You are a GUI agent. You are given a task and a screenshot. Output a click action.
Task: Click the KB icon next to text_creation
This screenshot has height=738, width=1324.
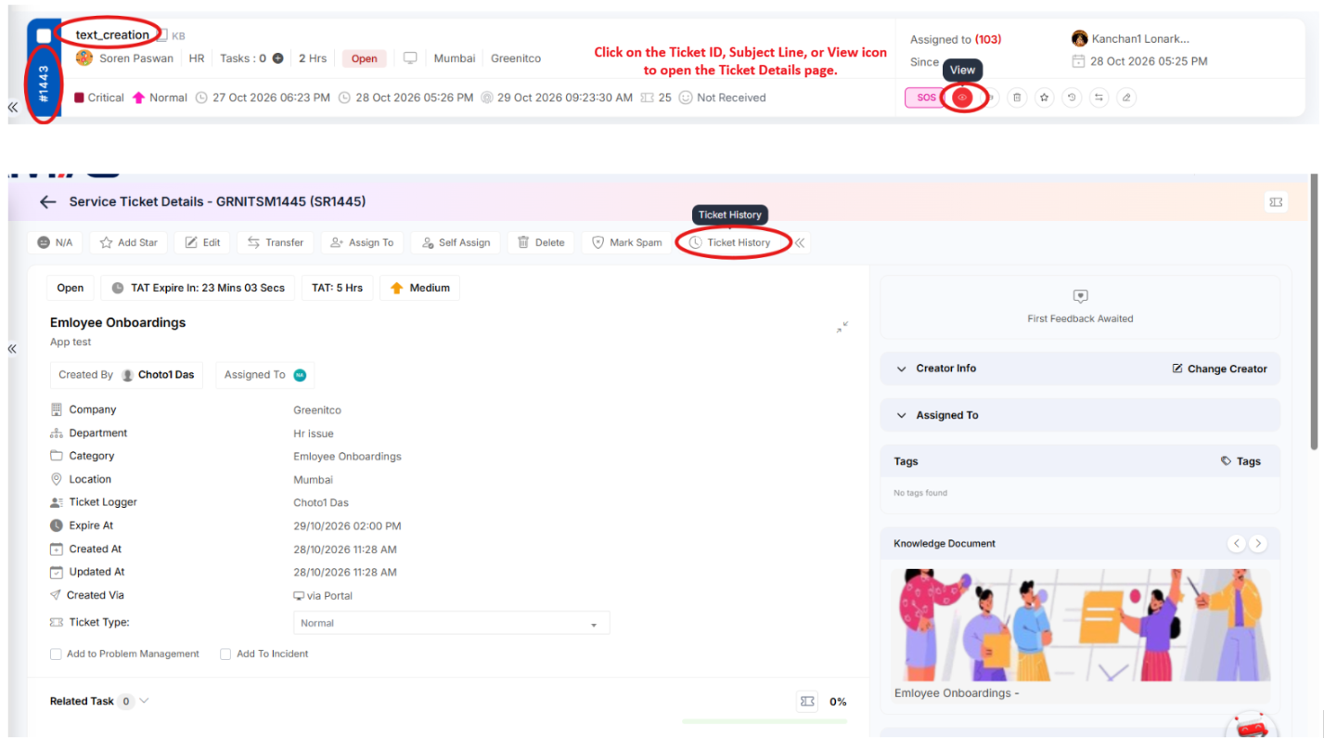coord(162,35)
